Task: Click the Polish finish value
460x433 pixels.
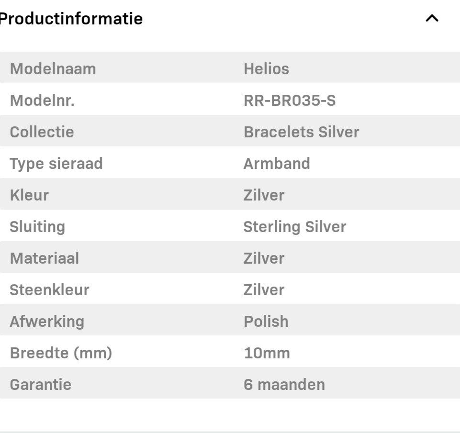Action: pyautogui.click(x=266, y=322)
